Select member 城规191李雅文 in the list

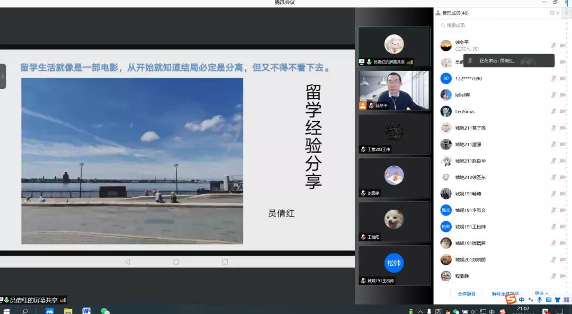[470, 210]
